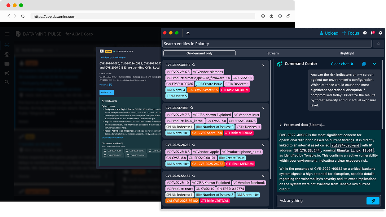Image resolution: width=386 pixels, height=217 pixels.
Task: Open the Explore related activity link
Action: (112, 138)
